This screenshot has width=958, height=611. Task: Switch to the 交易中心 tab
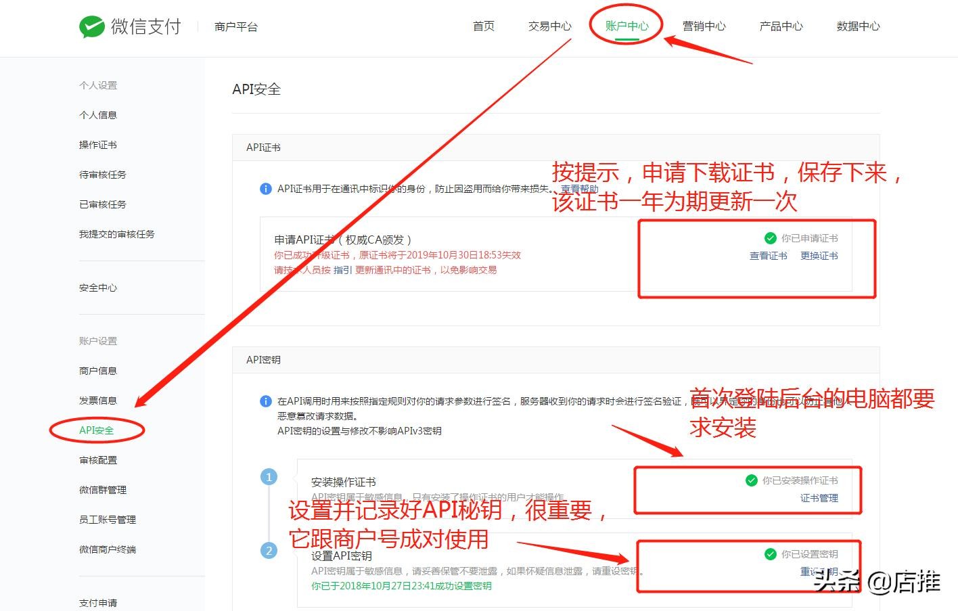coord(549,26)
